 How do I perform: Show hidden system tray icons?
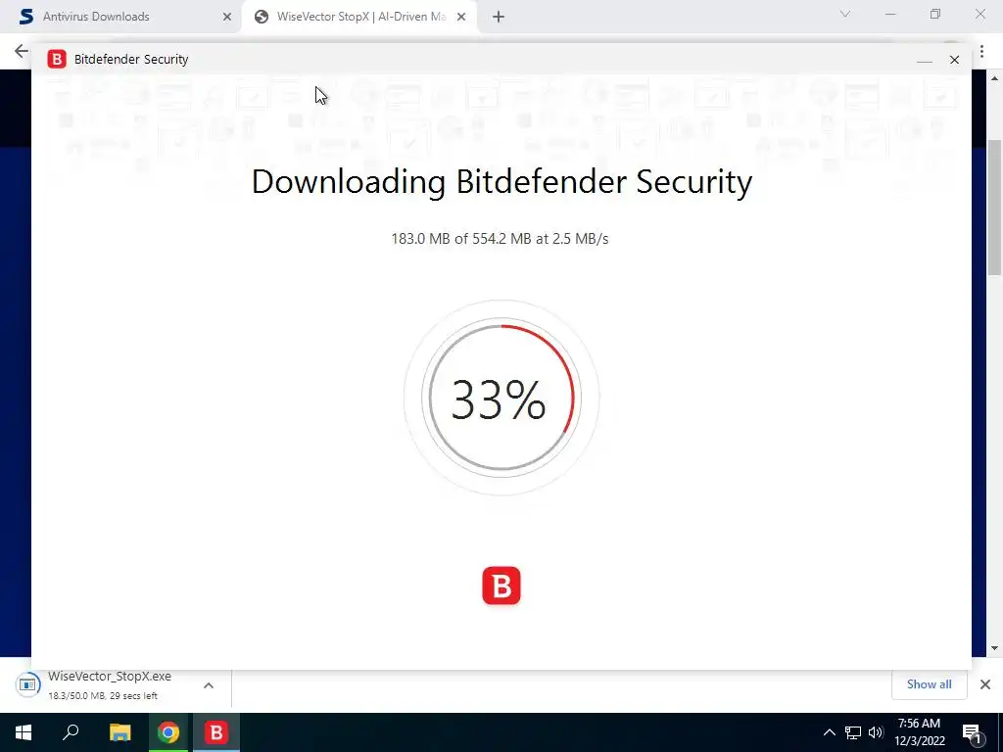point(829,732)
